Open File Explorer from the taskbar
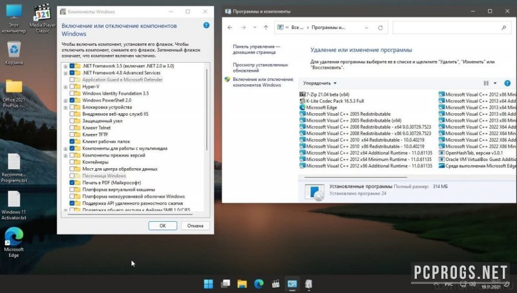This screenshot has height=293, width=517. pyautogui.click(x=242, y=284)
